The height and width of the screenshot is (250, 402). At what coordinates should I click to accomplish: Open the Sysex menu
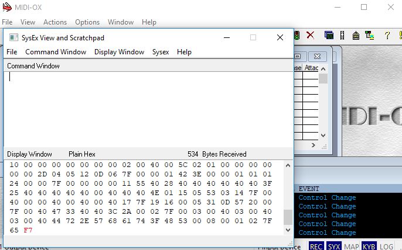[161, 52]
